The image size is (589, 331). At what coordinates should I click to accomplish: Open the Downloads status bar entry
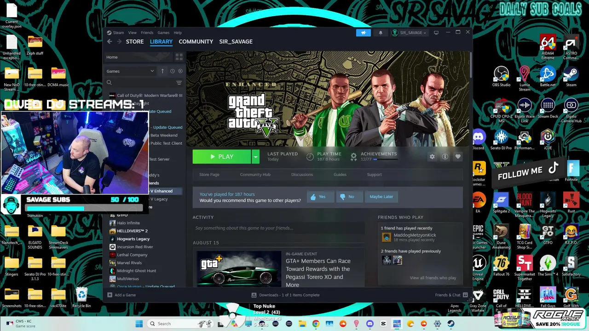286,295
